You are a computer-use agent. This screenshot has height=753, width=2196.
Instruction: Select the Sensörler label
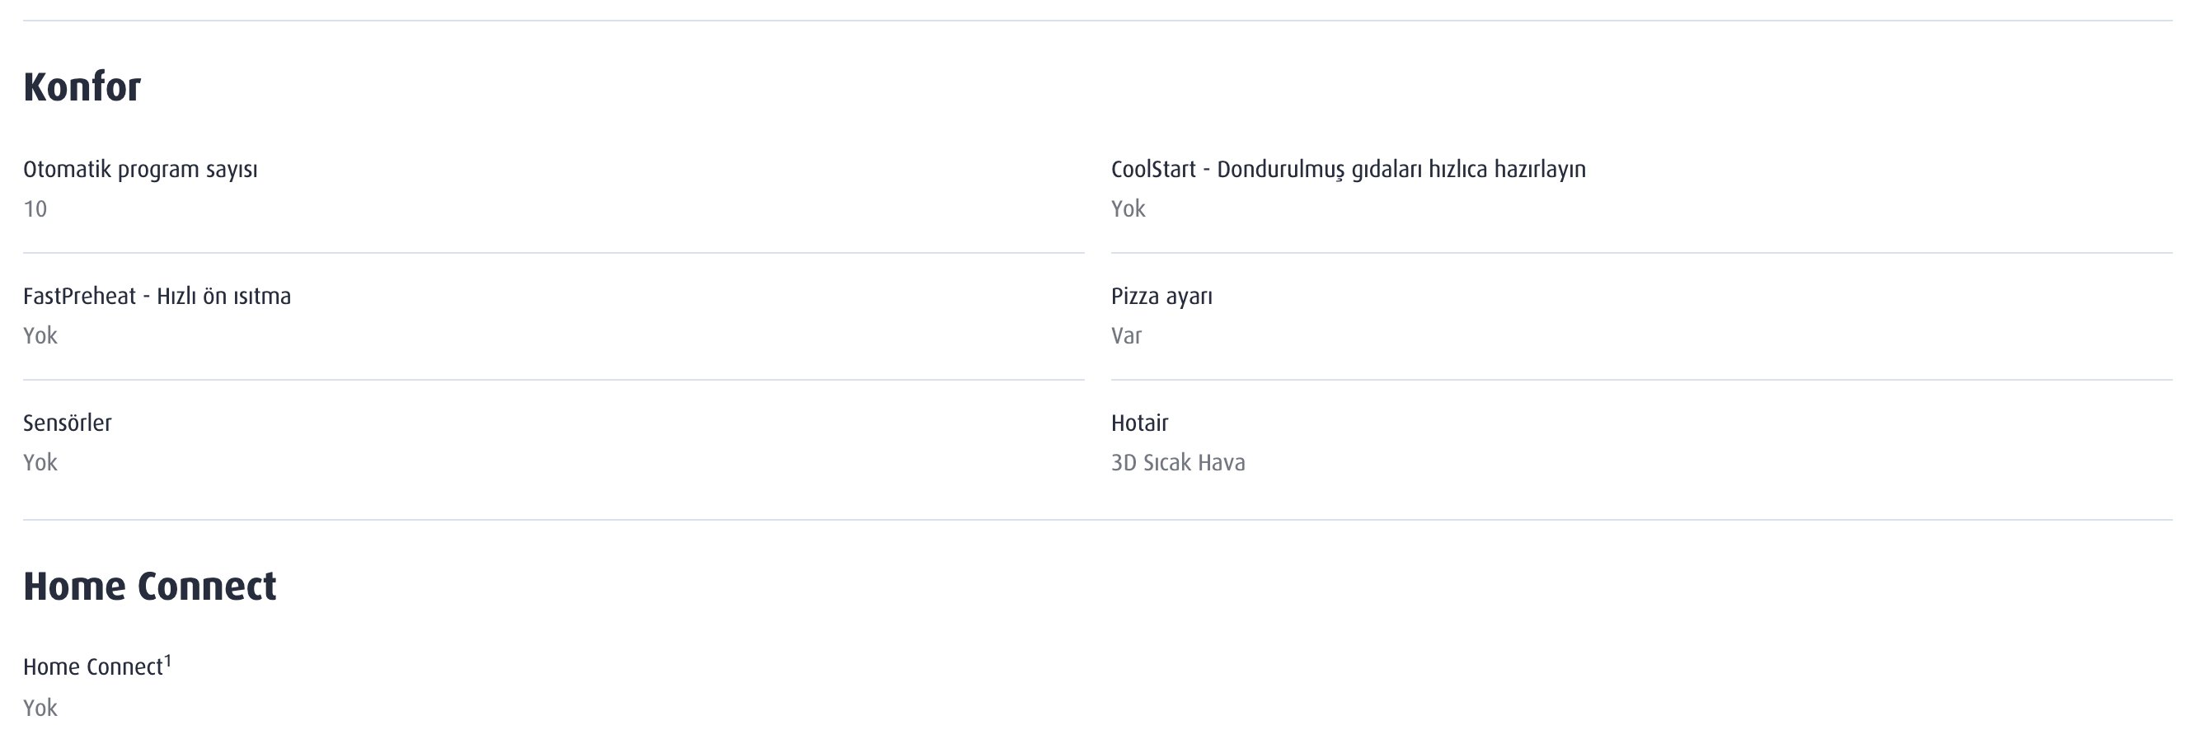click(x=68, y=423)
